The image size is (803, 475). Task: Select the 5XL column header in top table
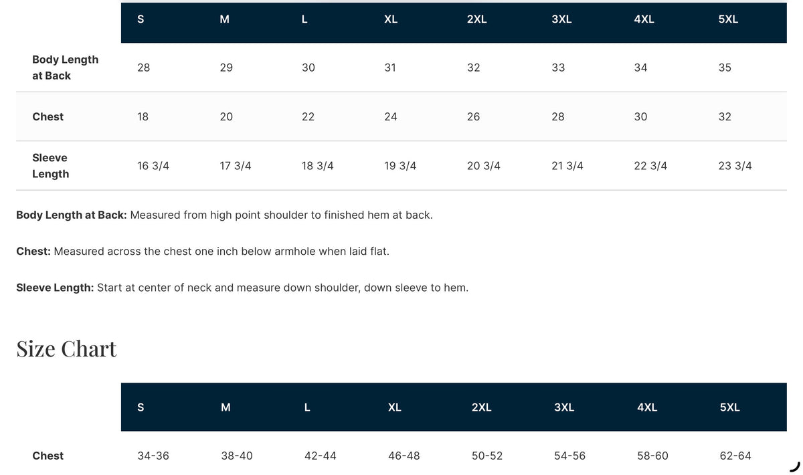point(728,19)
